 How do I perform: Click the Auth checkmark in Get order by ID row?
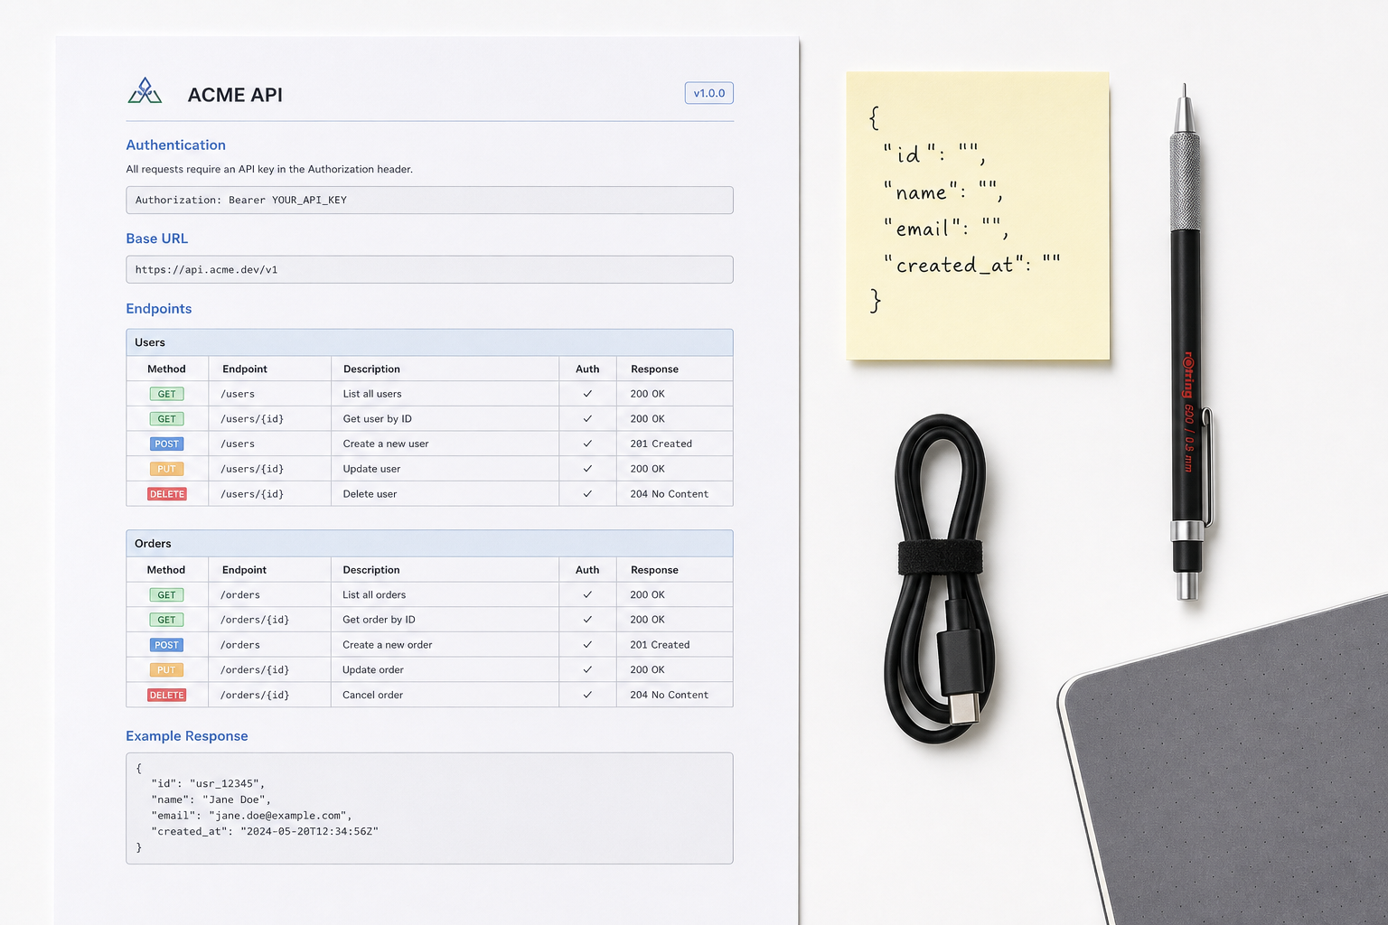click(587, 620)
